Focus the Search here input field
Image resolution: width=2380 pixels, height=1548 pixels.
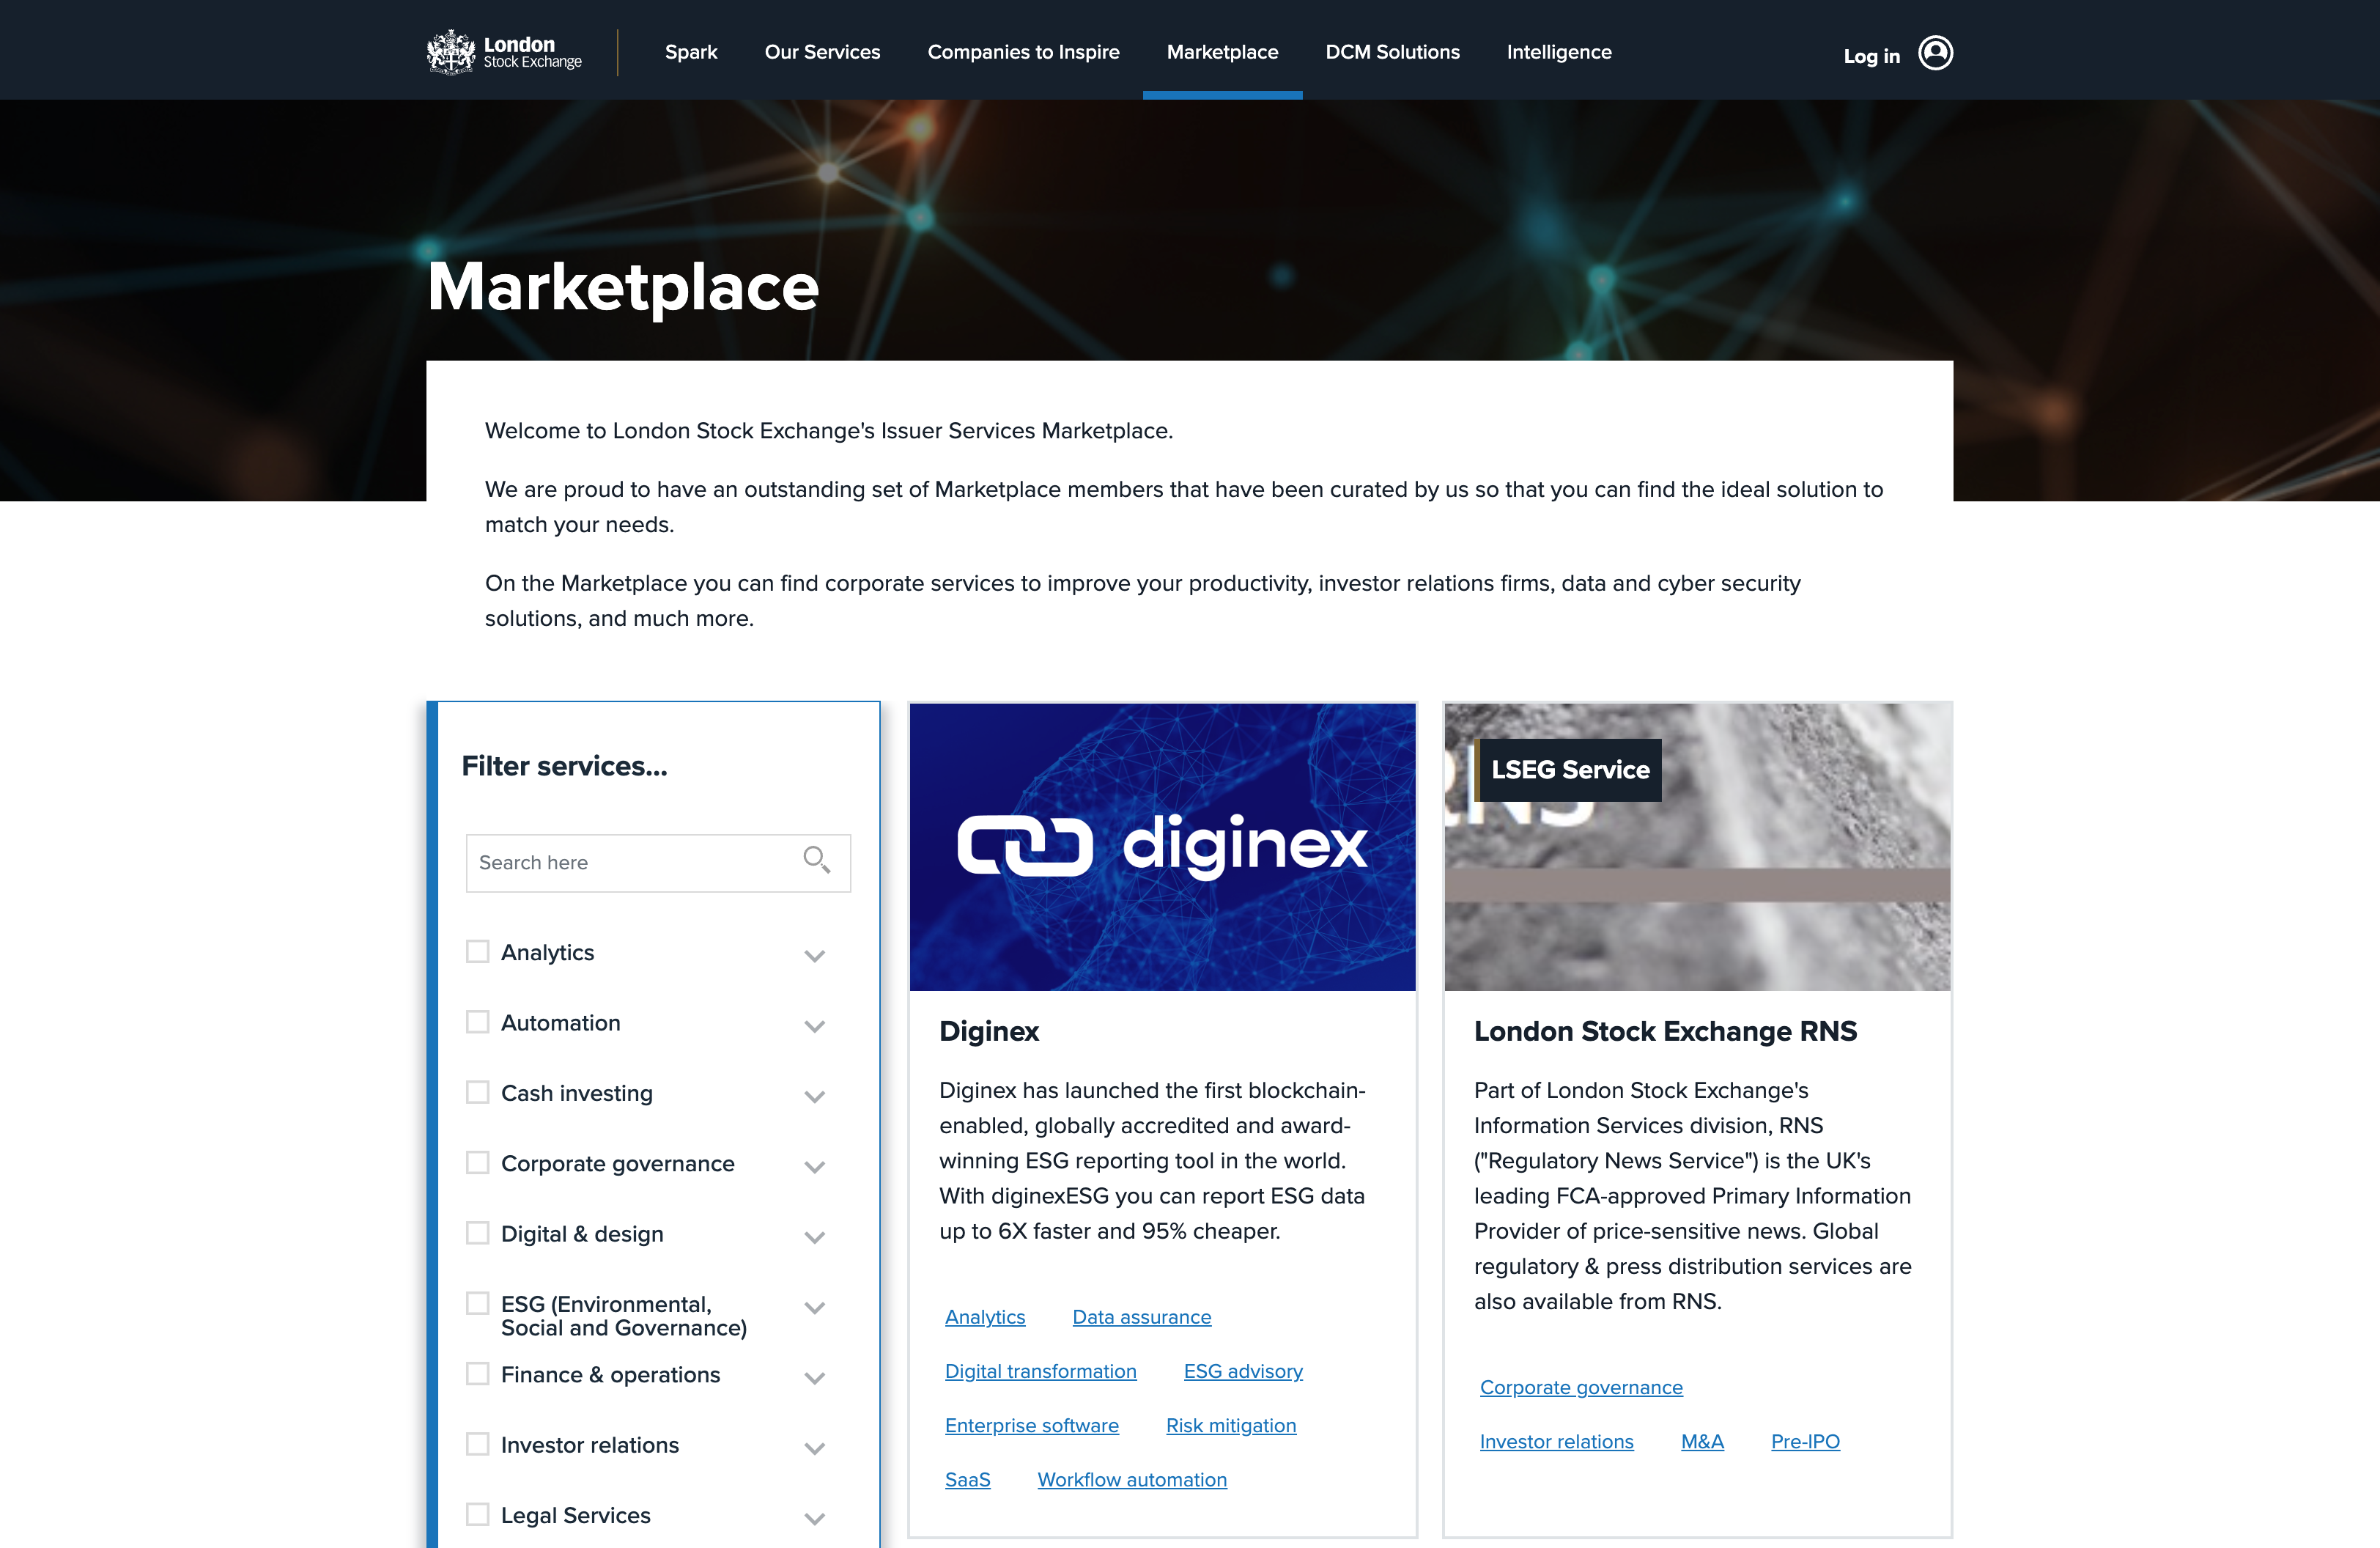(658, 863)
